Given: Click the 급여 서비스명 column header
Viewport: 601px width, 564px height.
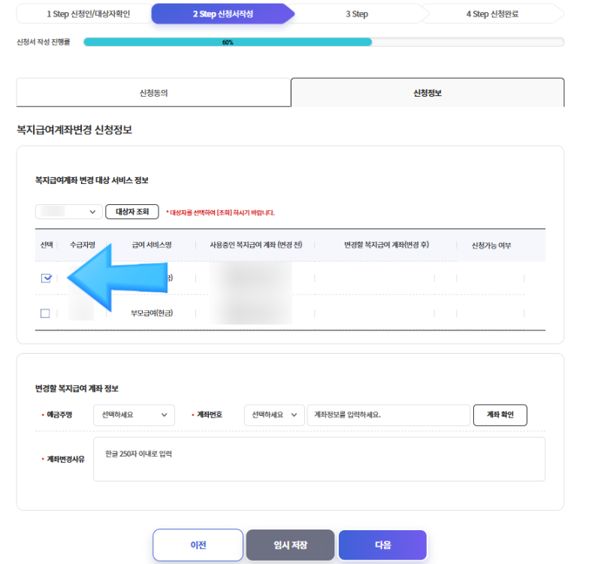Looking at the screenshot, I should click(x=152, y=245).
